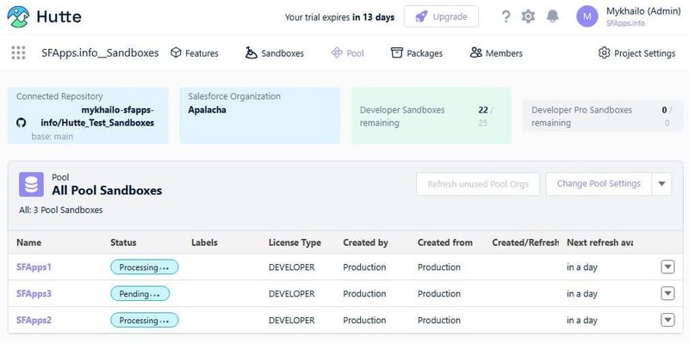Viewport: 689px width, 343px height.
Task: Open Project Settings
Action: coord(636,53)
